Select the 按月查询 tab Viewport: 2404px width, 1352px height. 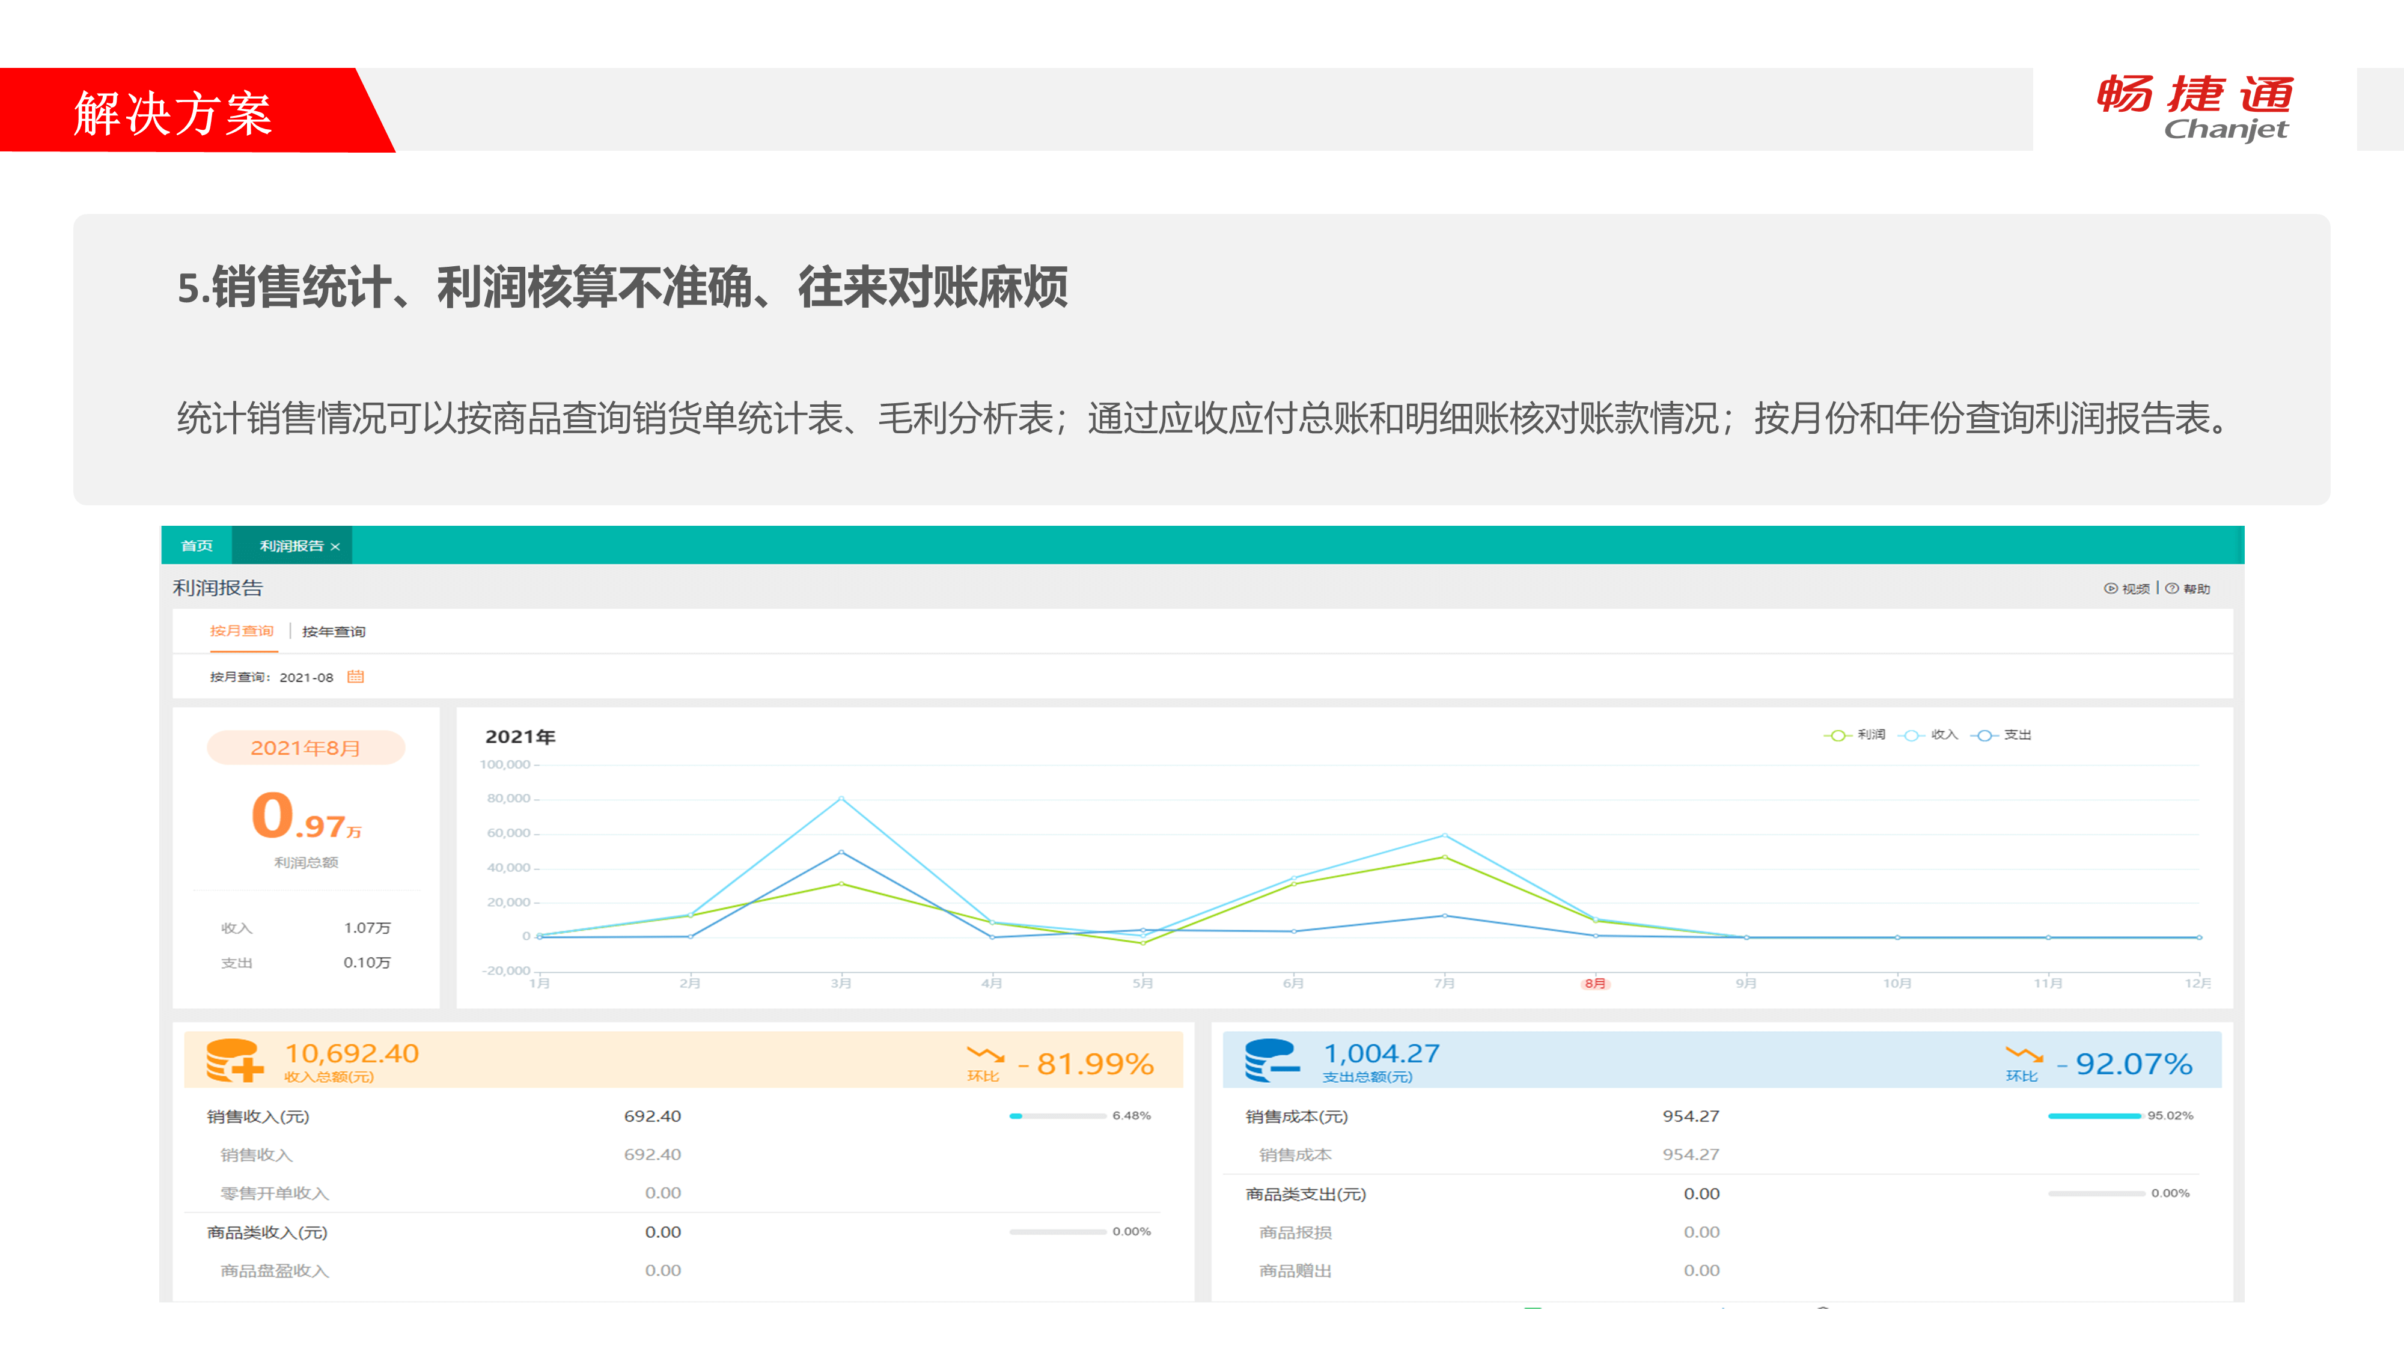(242, 631)
